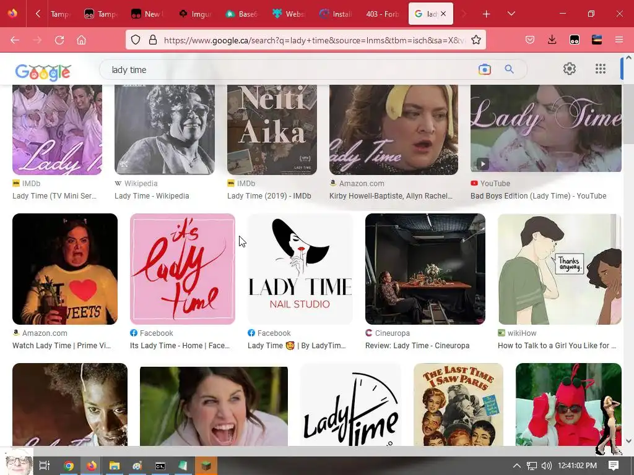
Task: Open LadyTime clock logo image
Action: pos(350,404)
